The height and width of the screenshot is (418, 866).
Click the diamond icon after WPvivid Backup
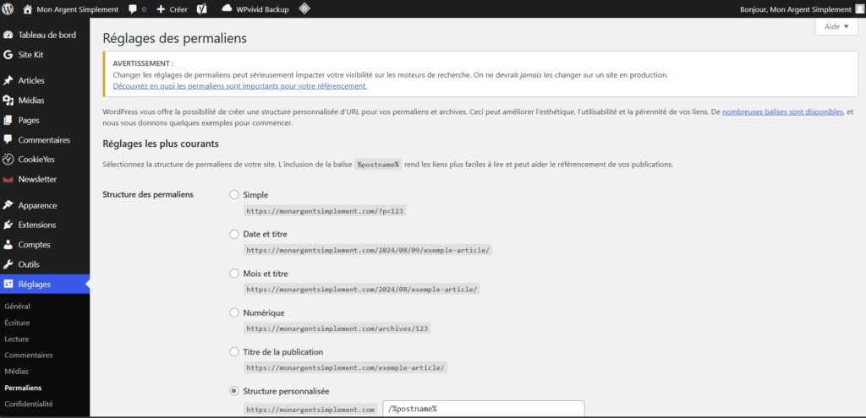304,9
